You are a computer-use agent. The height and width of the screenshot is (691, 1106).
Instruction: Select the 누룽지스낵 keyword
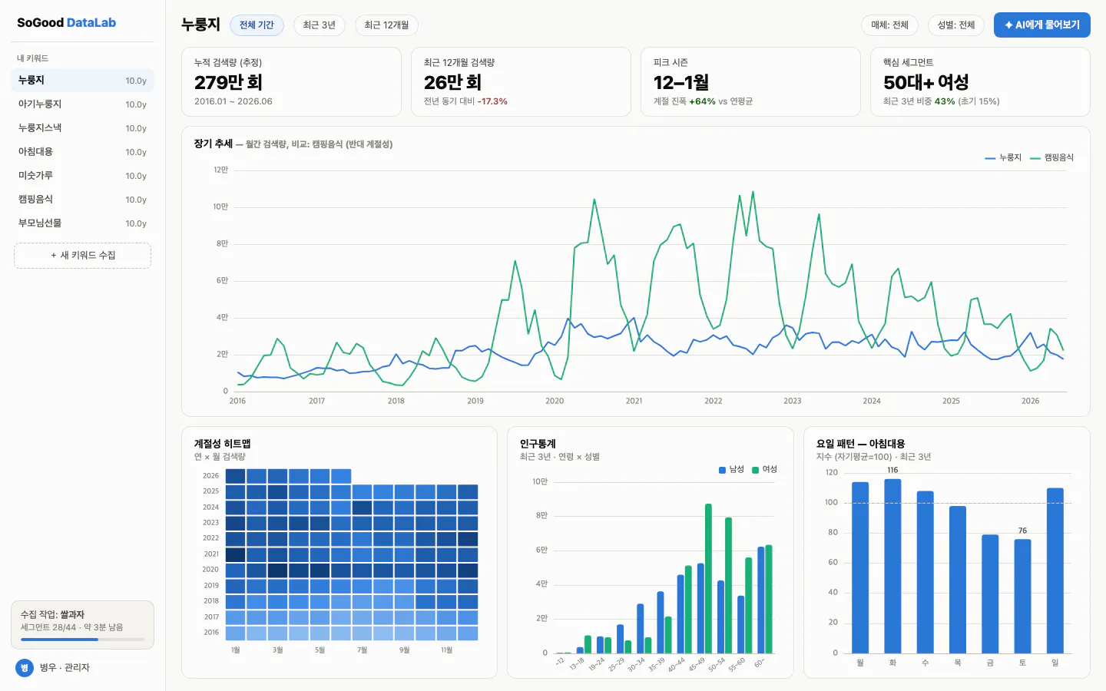[82, 128]
